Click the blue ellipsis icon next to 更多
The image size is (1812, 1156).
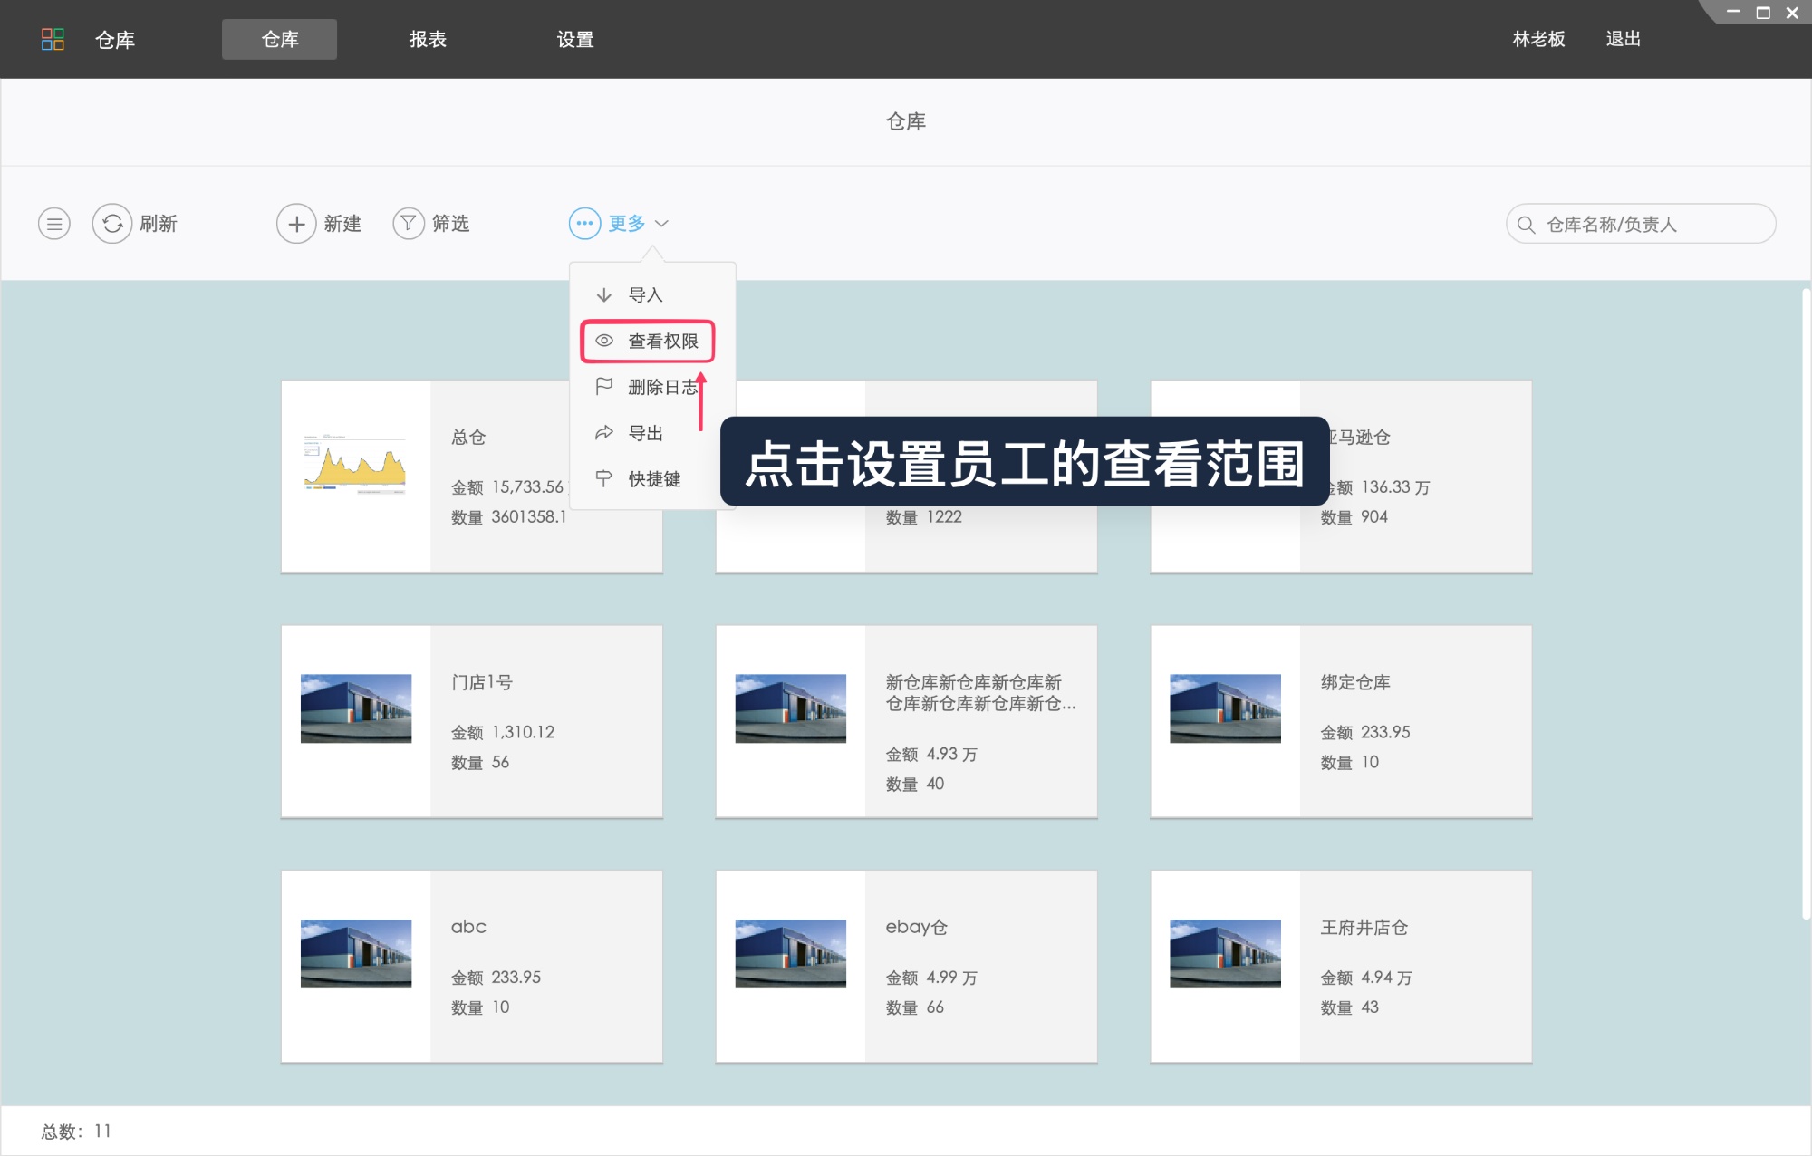(x=585, y=223)
